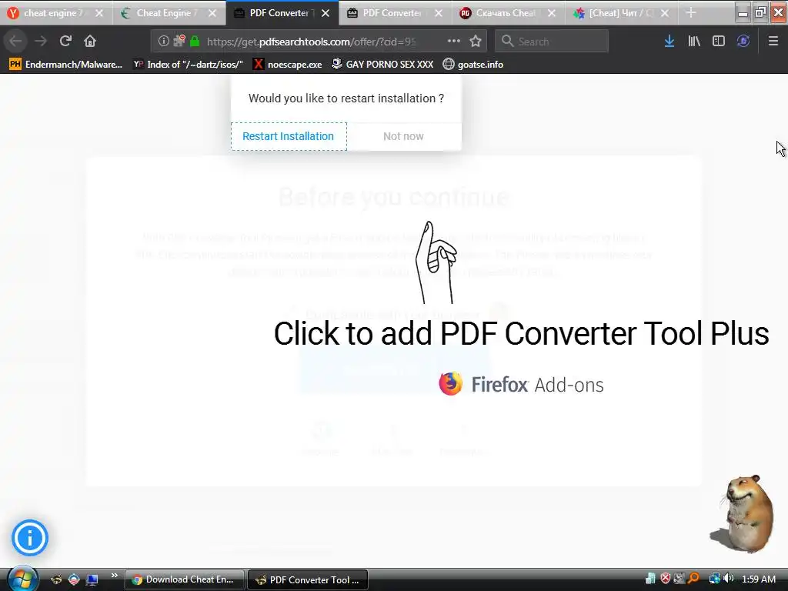Click the first system tray icon

coord(650,579)
